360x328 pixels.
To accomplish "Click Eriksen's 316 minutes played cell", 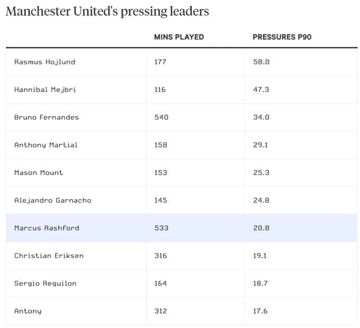I will pyautogui.click(x=161, y=256).
